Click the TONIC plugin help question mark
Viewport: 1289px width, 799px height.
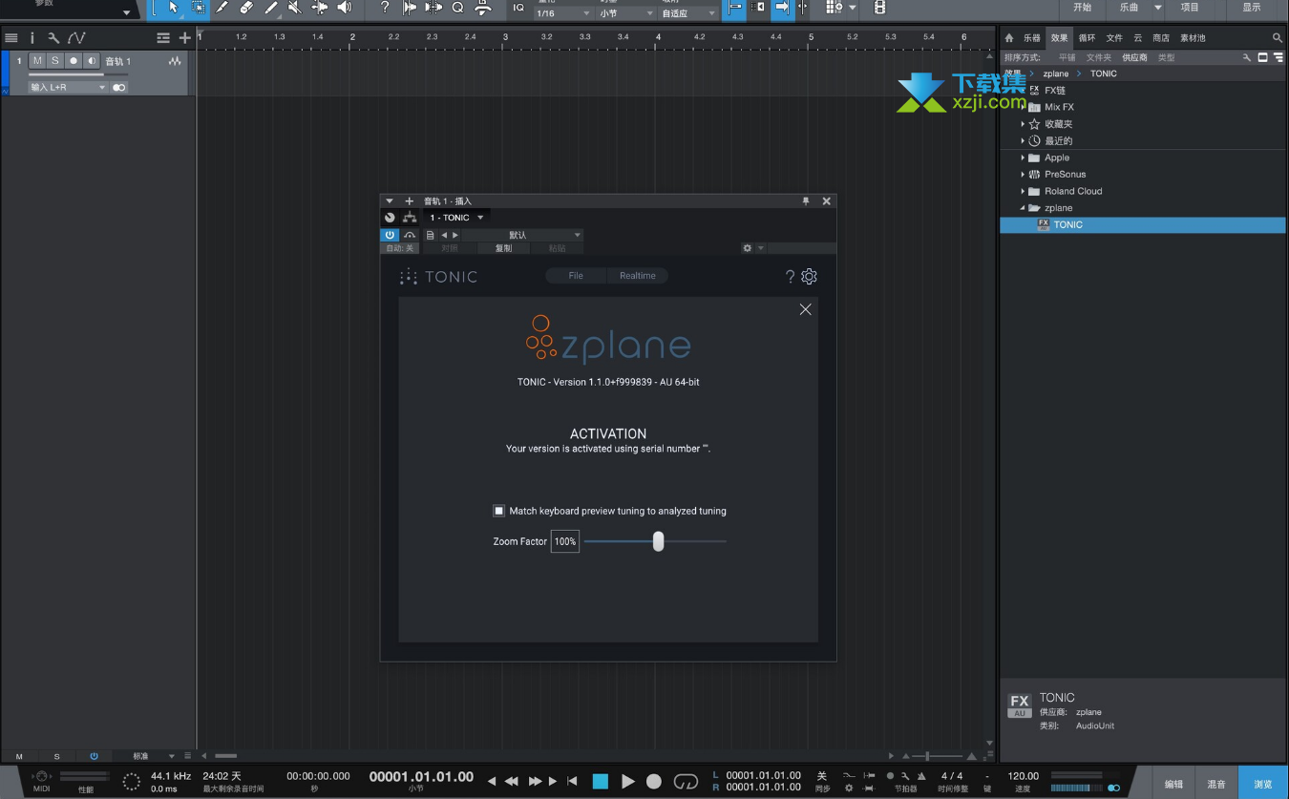tap(790, 277)
